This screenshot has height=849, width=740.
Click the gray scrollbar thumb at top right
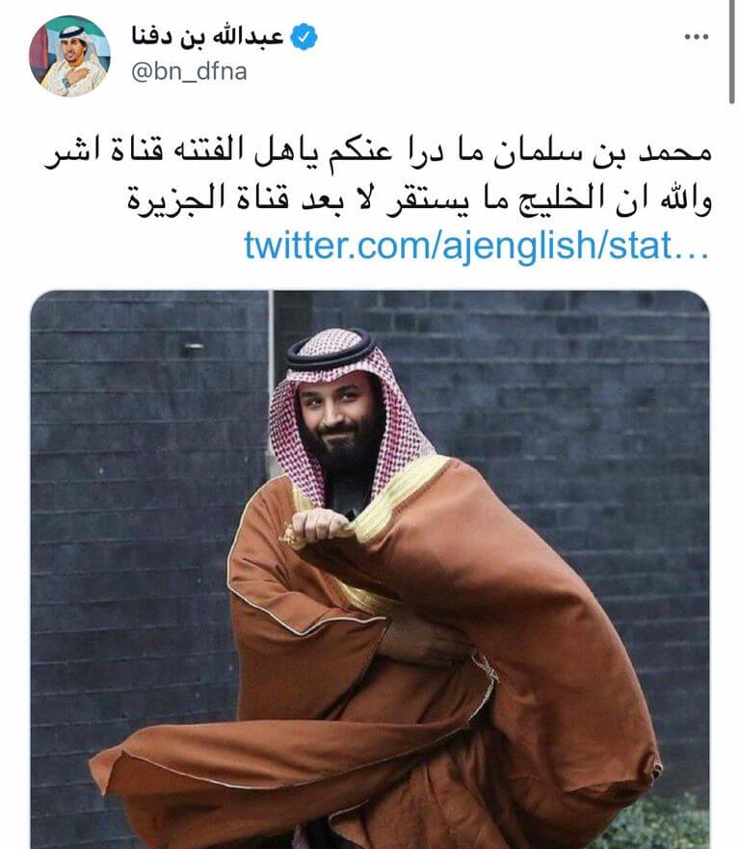(731, 51)
